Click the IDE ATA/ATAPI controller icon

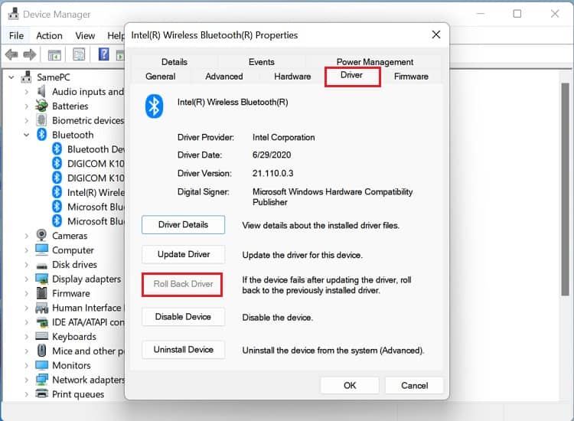(42, 322)
